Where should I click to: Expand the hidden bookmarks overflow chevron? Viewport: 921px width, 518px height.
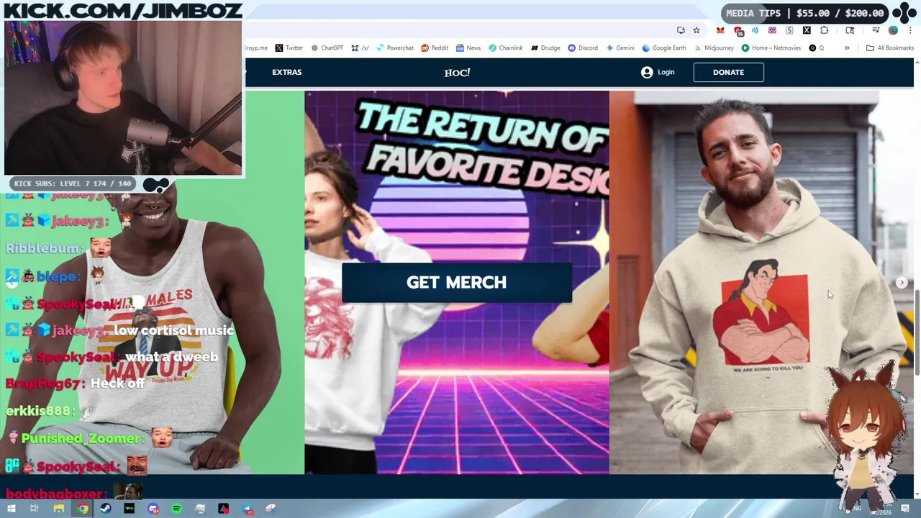tap(847, 48)
